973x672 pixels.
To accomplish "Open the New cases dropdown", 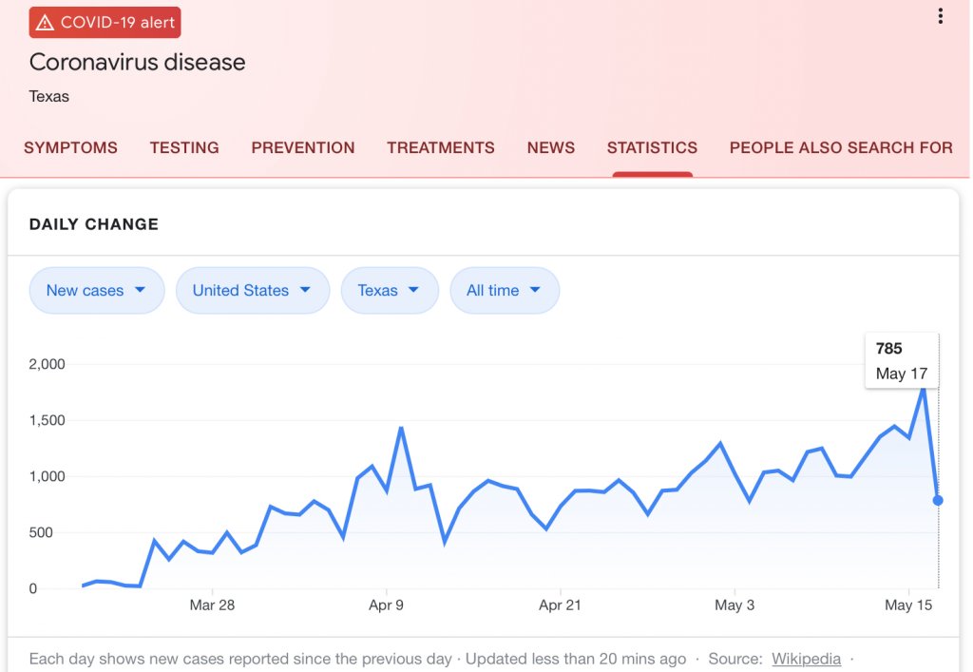I will pyautogui.click(x=96, y=291).
